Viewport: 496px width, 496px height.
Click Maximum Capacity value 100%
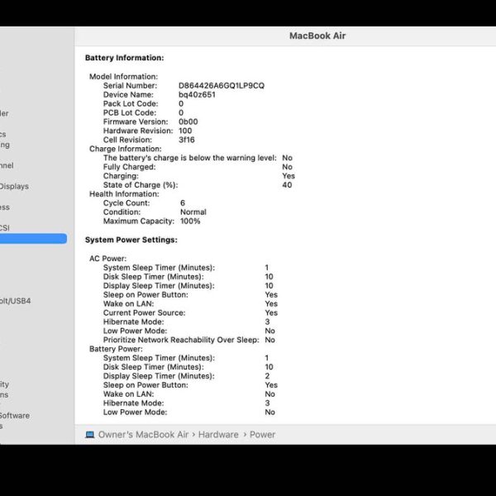[x=190, y=221]
